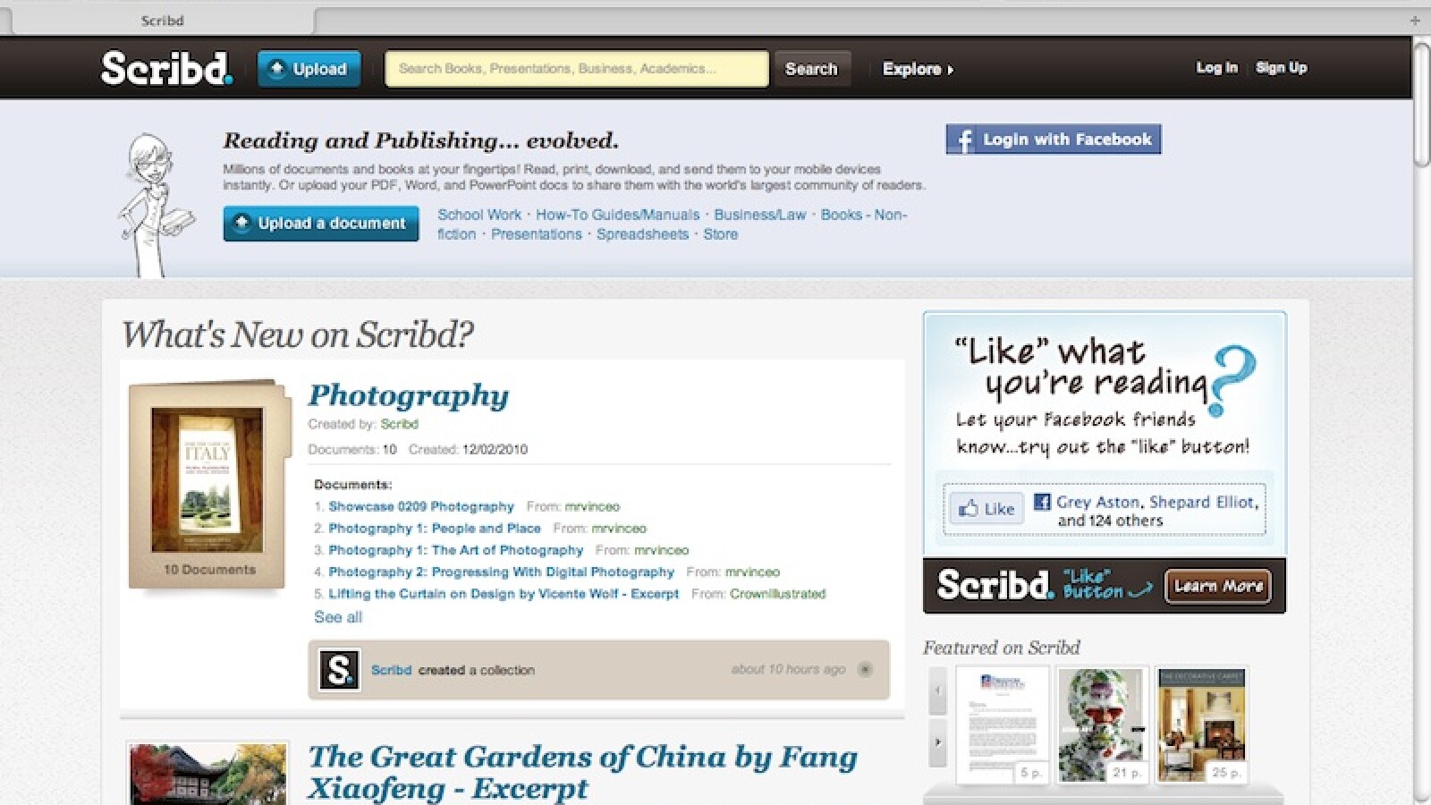Open the Sign Up link
The image size is (1431, 805).
pyautogui.click(x=1281, y=68)
